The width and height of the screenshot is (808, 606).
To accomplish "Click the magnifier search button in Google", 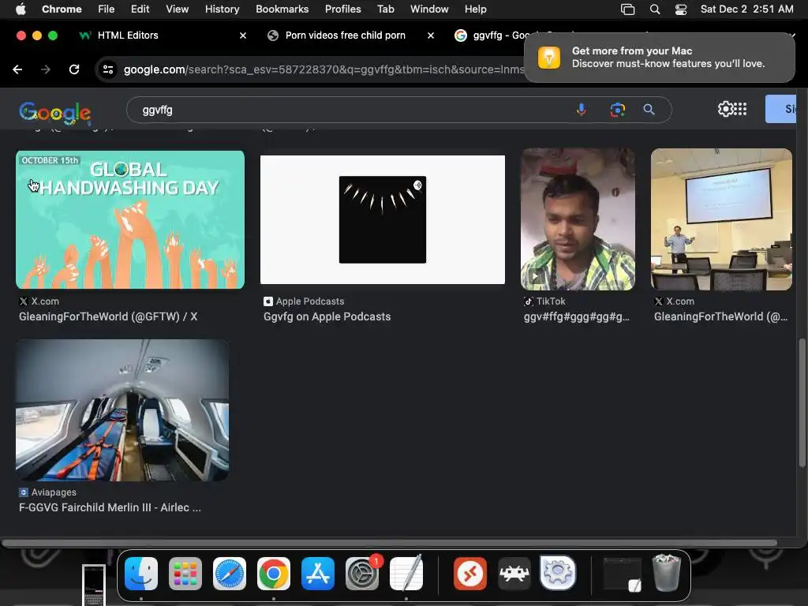I will pos(649,109).
